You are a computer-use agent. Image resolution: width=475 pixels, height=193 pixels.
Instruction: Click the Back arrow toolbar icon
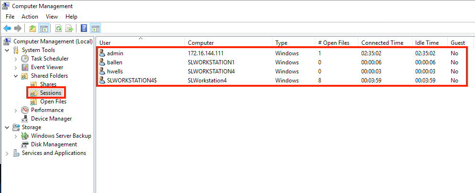pyautogui.click(x=7, y=28)
